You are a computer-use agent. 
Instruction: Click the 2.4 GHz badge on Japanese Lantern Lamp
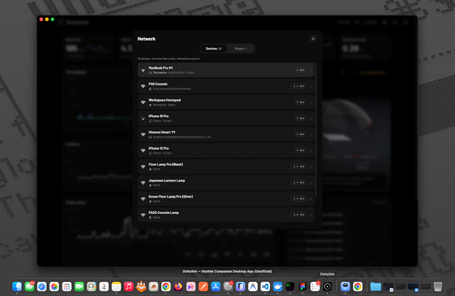299,182
